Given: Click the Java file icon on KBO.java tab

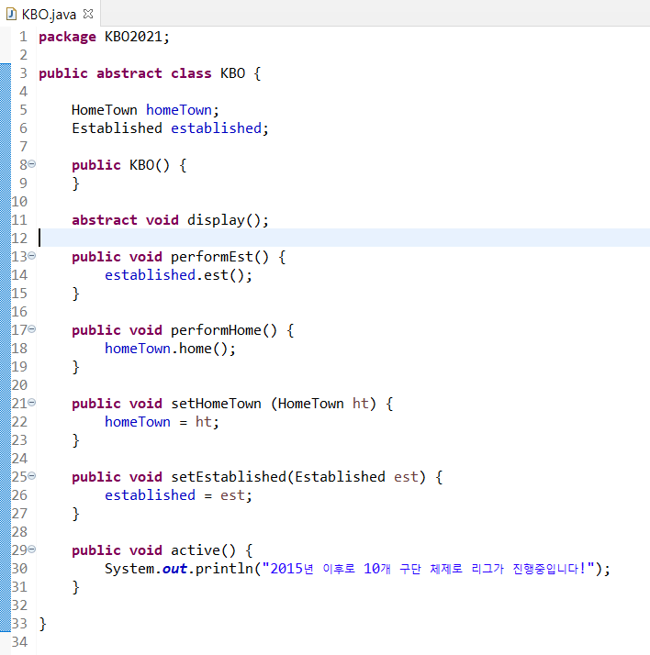Looking at the screenshot, I should click(11, 14).
